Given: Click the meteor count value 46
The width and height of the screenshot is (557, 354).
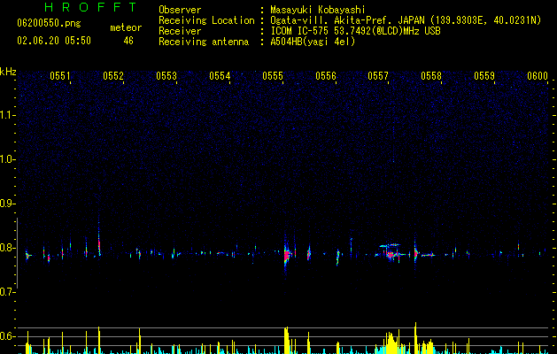Looking at the screenshot, I should pos(128,41).
